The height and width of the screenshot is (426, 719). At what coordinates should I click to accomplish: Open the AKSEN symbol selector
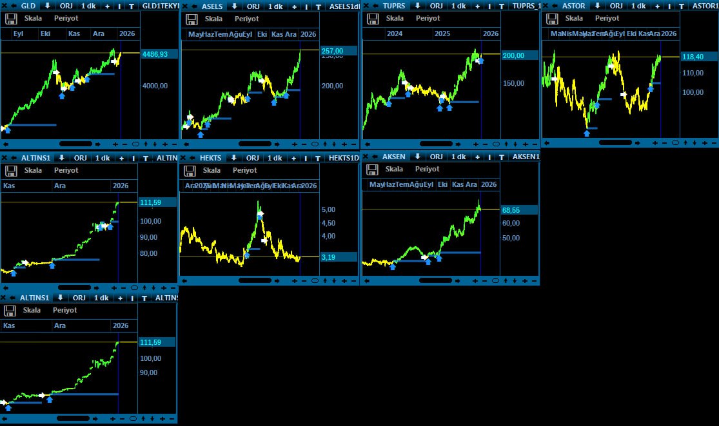[394, 157]
